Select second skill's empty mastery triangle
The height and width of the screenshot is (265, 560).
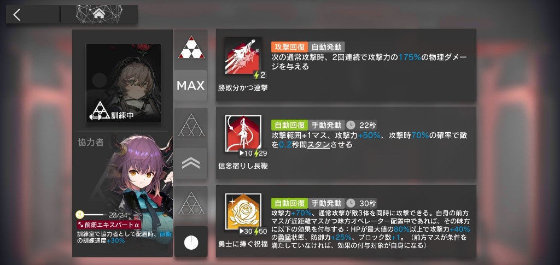191,125
